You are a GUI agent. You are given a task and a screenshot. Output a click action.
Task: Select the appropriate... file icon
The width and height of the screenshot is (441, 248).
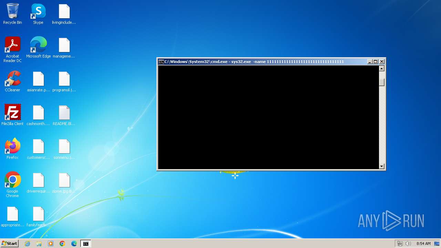(x=12, y=216)
